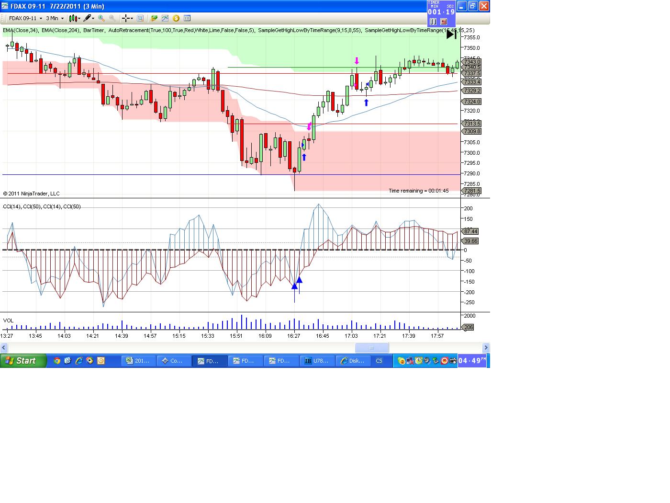Switch to the 'Co...' taskbar button
Viewport: 670px width, 503px height.
tap(174, 361)
